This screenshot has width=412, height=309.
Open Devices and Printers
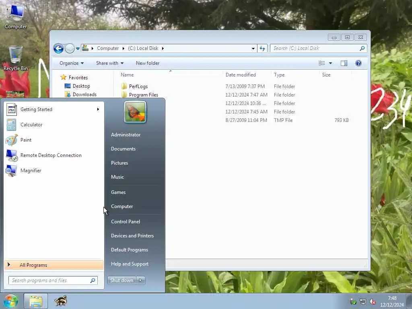(132, 236)
